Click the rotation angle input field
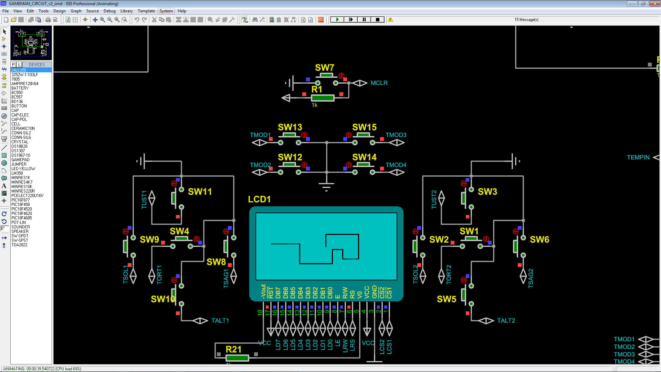 tap(4, 229)
